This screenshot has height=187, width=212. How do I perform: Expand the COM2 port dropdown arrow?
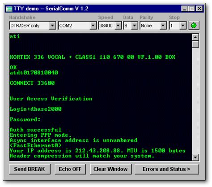pos(93,26)
